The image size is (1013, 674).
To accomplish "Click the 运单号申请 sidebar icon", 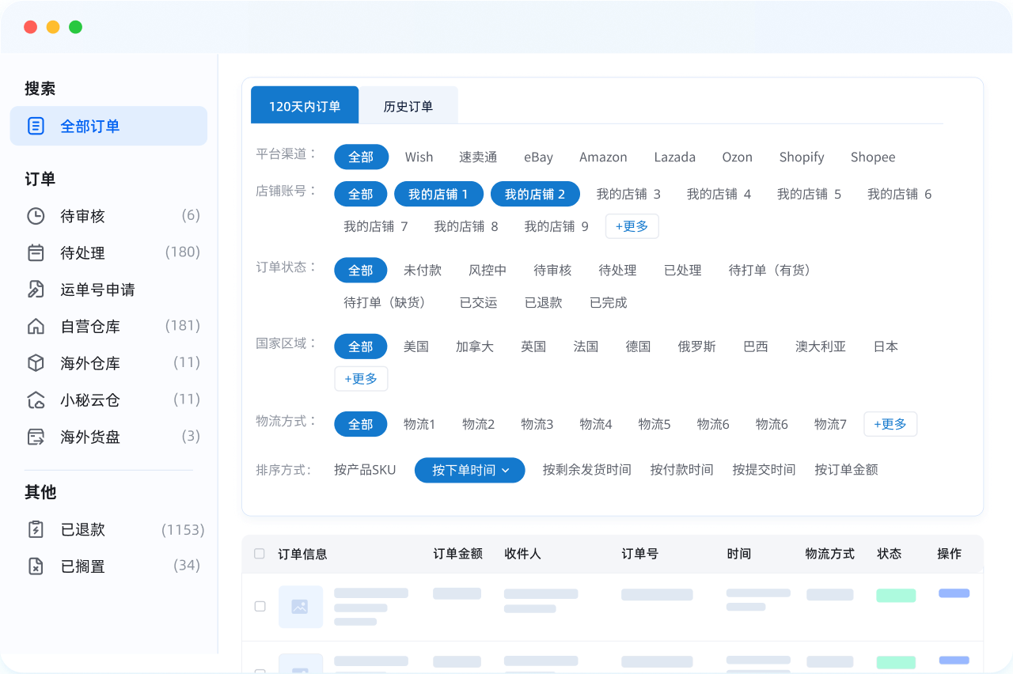I will pos(36,290).
